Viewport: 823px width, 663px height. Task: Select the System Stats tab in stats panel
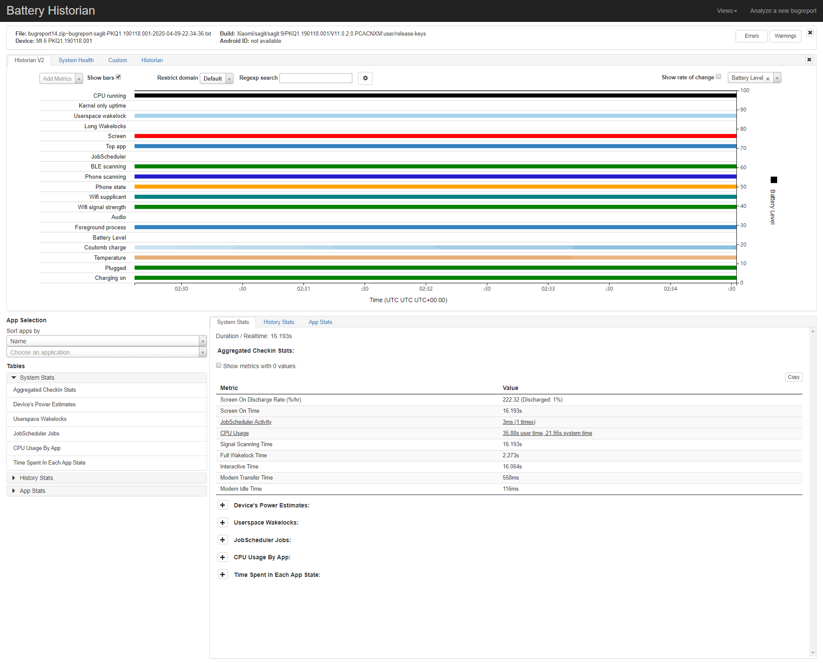pos(233,322)
